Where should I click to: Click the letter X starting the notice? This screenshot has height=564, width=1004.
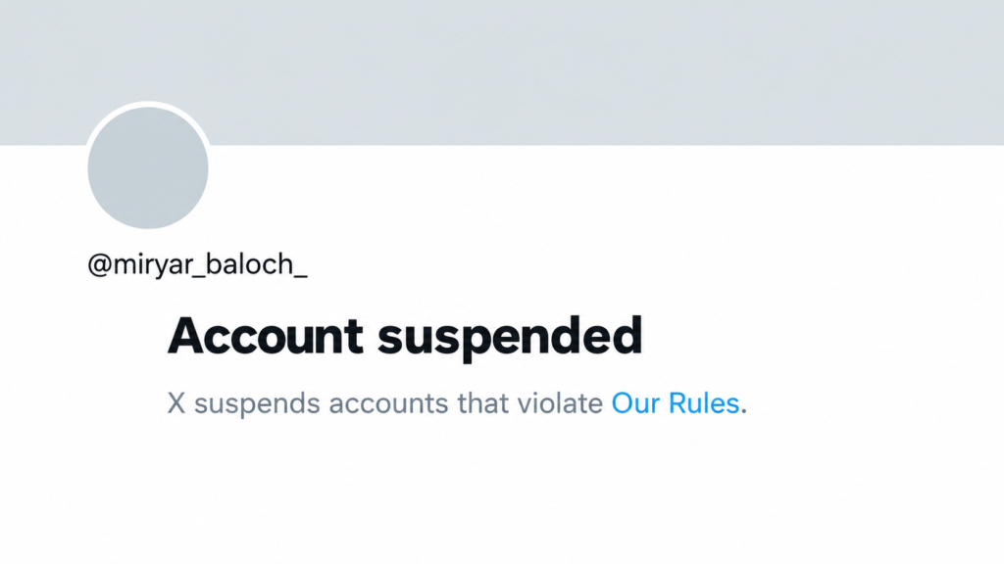(x=176, y=403)
